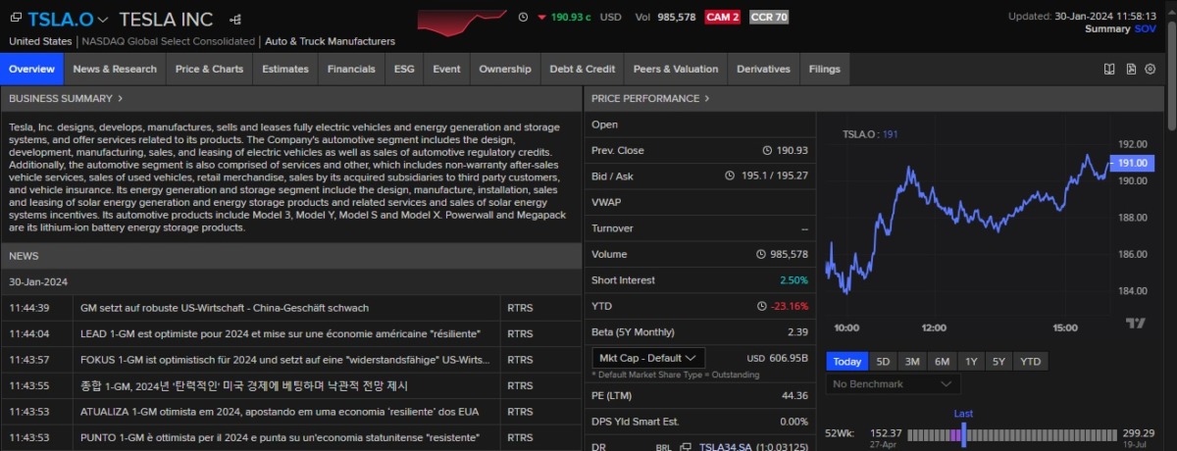Expand the Mkt Cap - Default dropdown
Screen dimensions: 1177x451
[647, 358]
